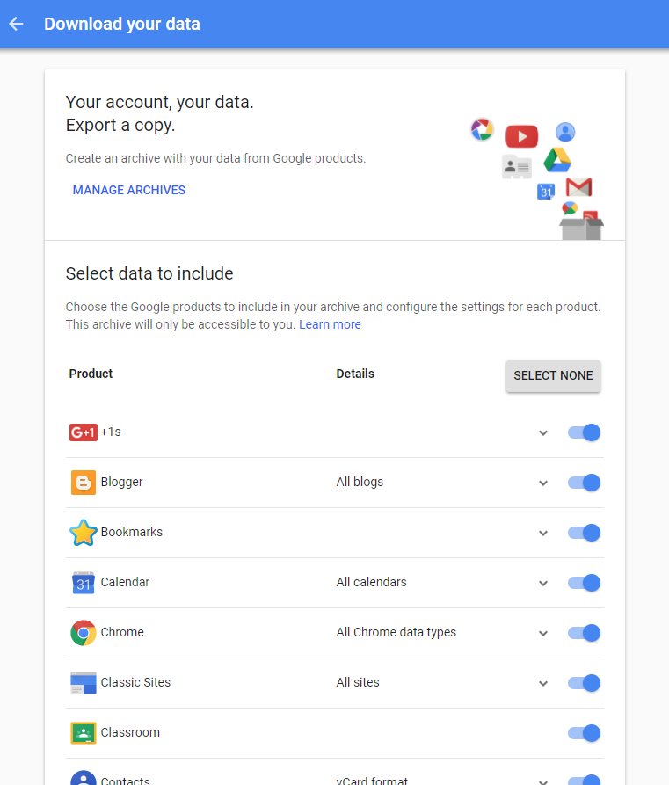Toggle Bookmarks export off
The width and height of the screenshot is (669, 785).
click(x=584, y=533)
